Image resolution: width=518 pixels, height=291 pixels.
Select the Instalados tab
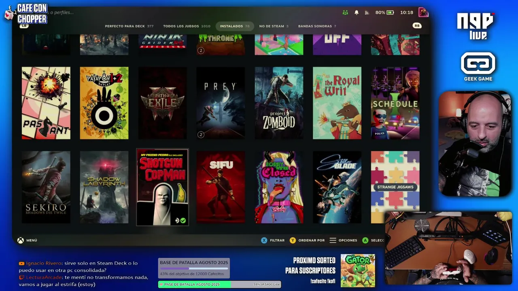tap(235, 26)
